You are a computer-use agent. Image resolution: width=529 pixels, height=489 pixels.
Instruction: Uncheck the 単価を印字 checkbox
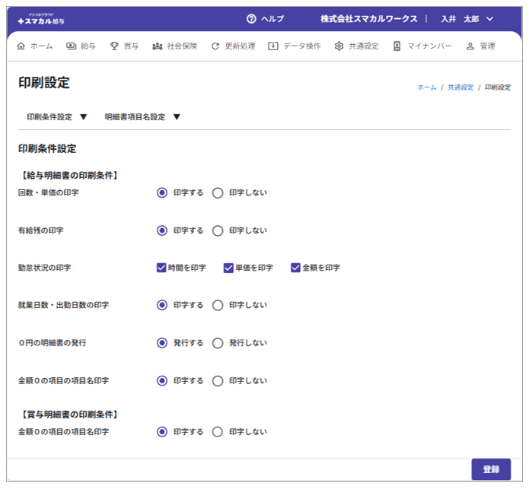(228, 268)
